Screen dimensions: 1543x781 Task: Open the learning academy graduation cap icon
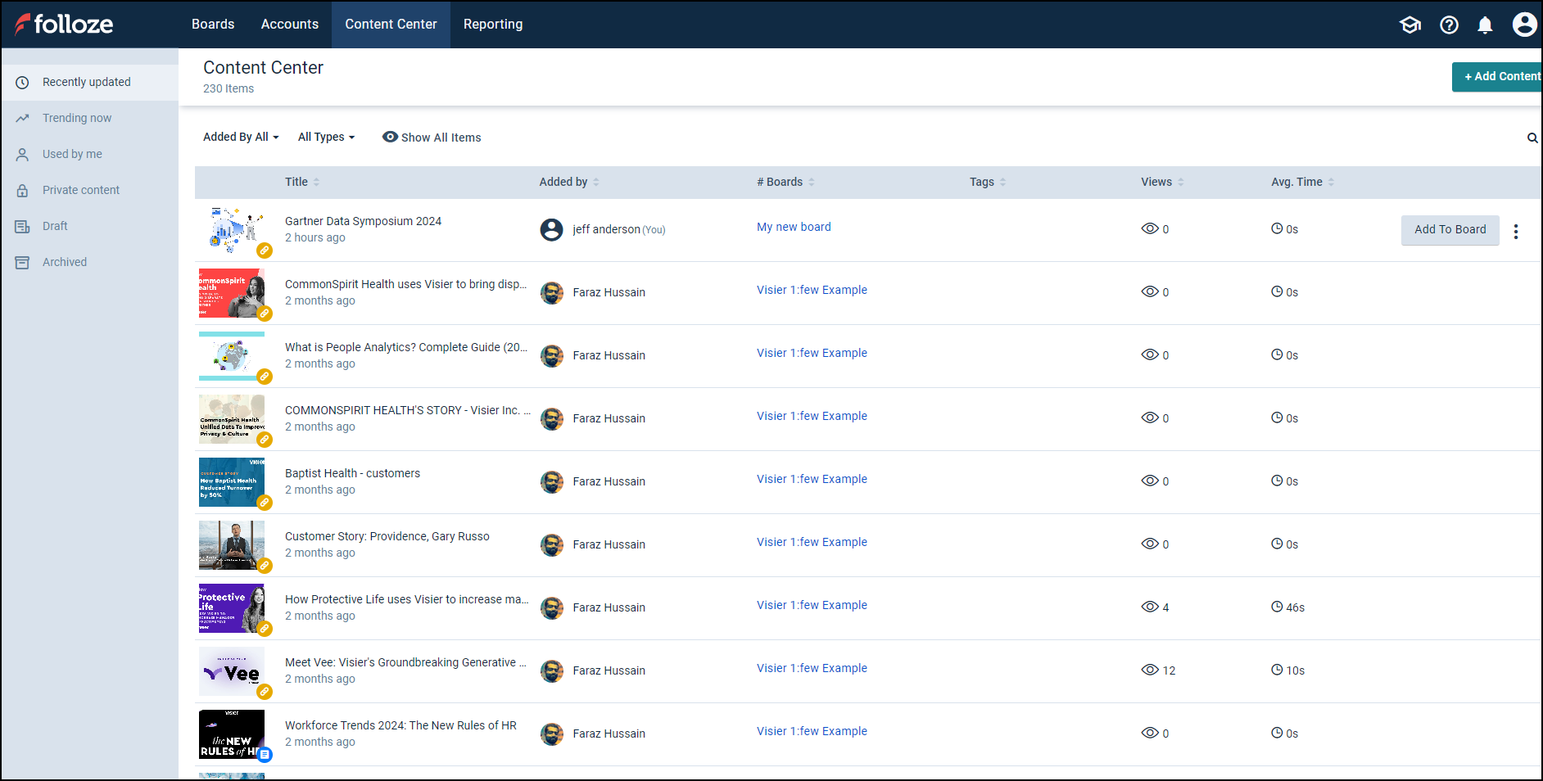click(1410, 25)
